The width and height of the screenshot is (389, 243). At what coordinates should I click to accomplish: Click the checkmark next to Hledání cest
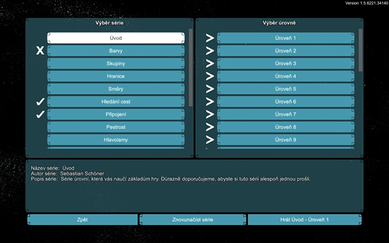(x=40, y=102)
